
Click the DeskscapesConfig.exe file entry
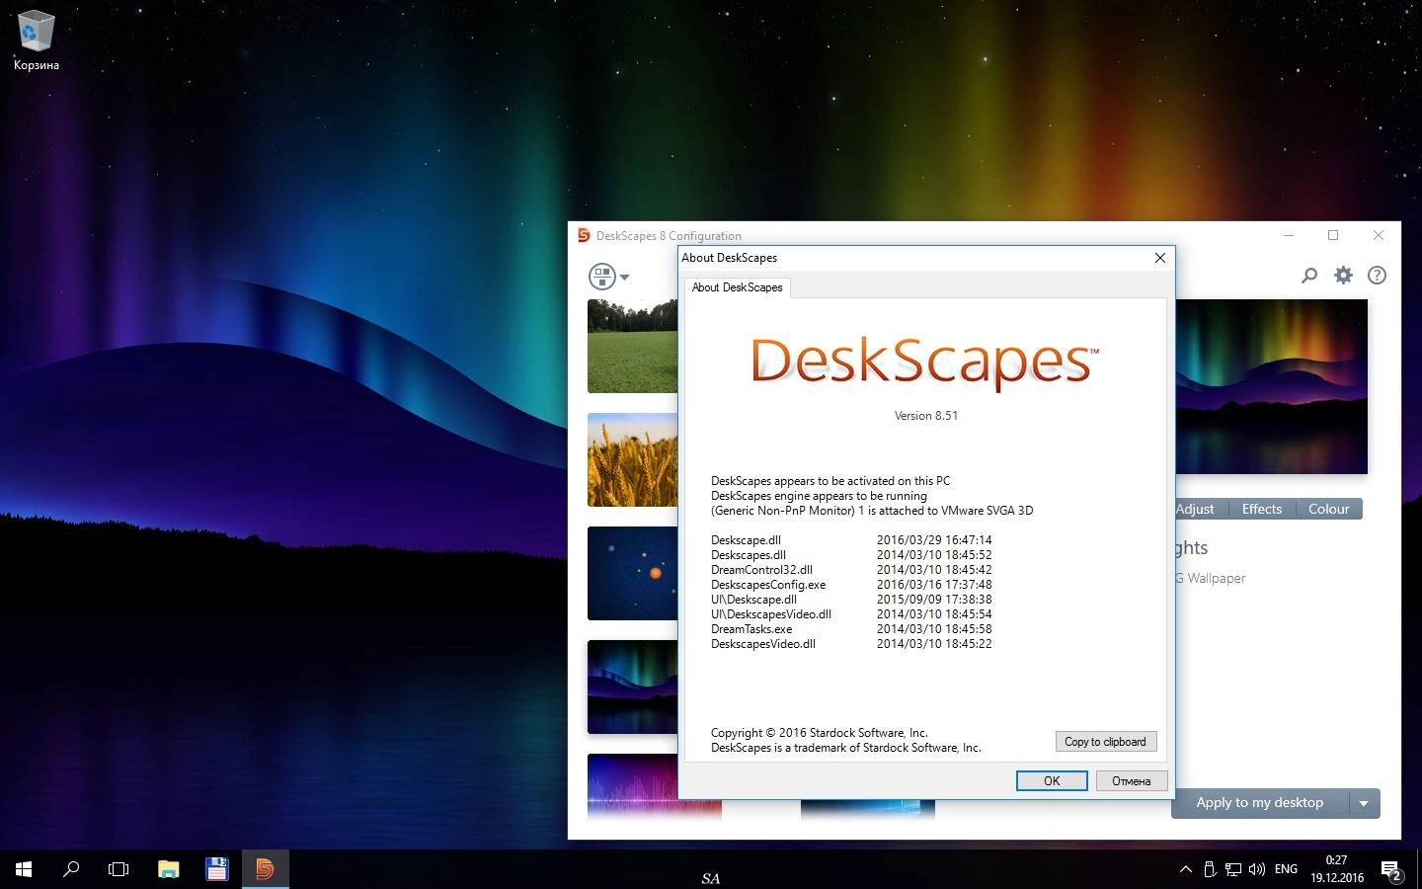[x=768, y=585]
